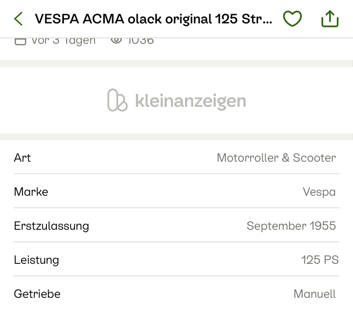Viewport: 353px width, 311px height.
Task: Select the Erstzulassung row label
Action: coord(52,226)
